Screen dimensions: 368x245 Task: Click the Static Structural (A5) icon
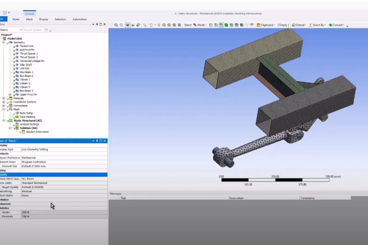point(11,120)
